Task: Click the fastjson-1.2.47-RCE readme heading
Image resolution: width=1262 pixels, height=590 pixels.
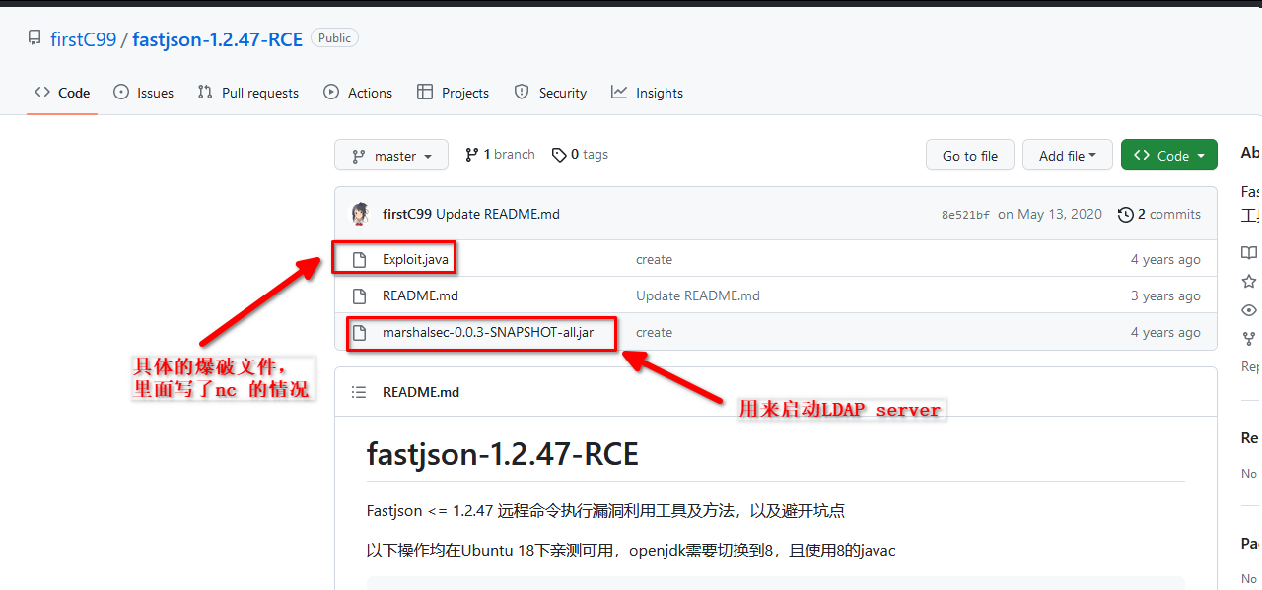Action: pos(503,454)
